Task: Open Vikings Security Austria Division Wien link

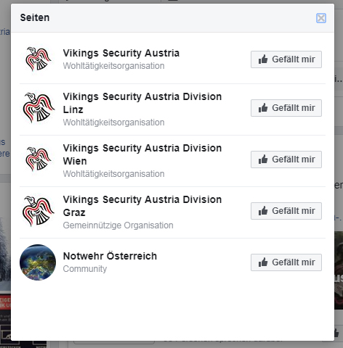Action: (x=142, y=154)
